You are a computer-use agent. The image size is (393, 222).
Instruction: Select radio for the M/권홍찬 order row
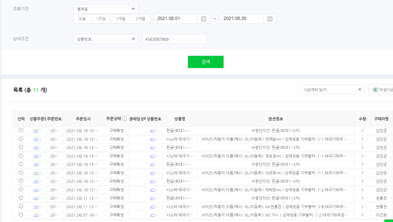(21, 206)
